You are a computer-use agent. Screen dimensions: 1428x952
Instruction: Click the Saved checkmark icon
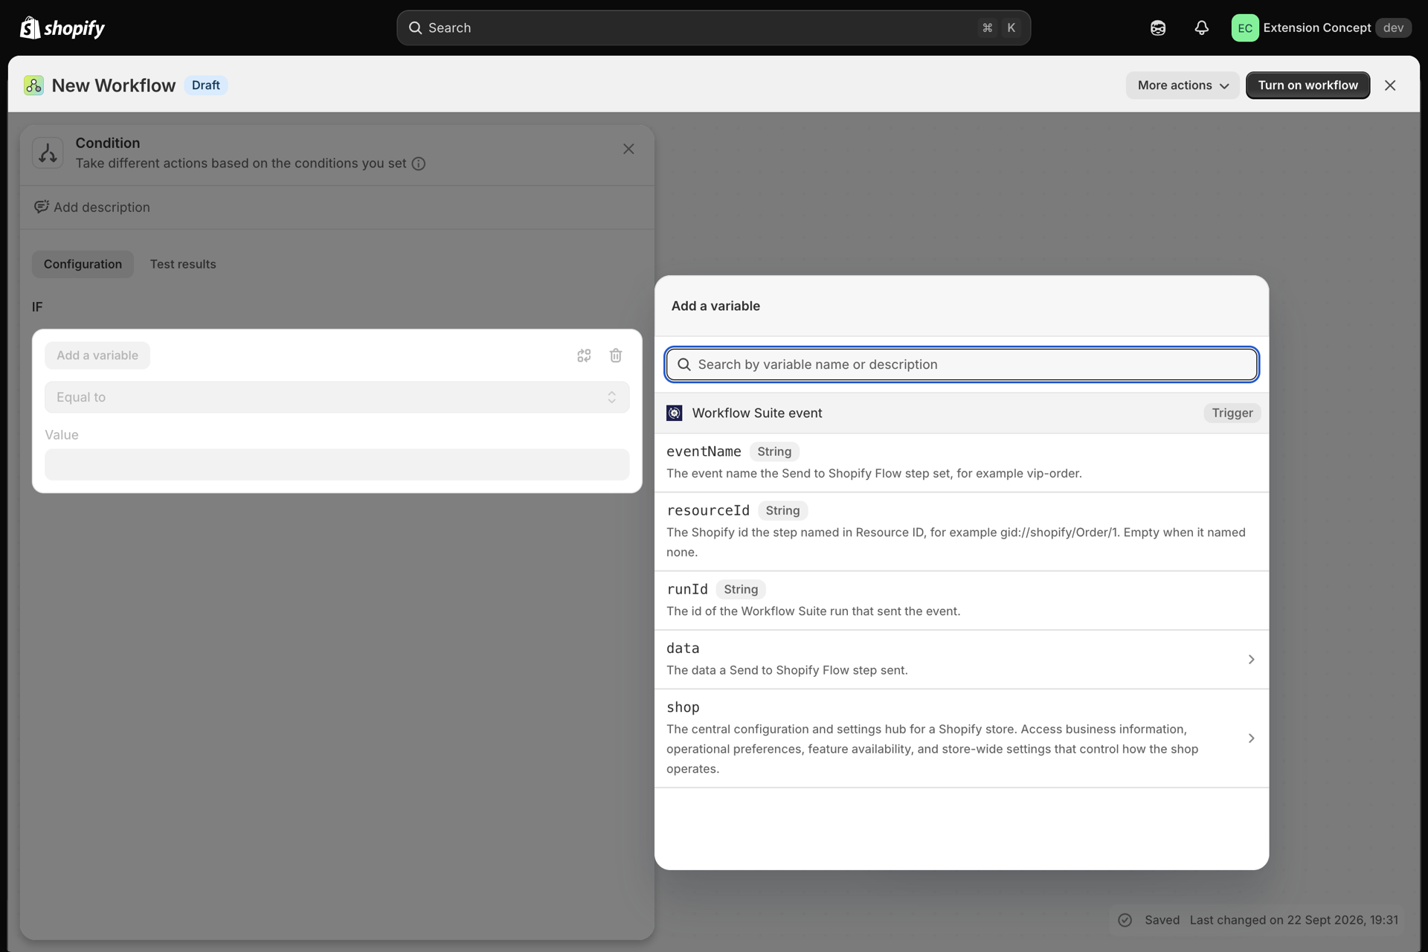[1125, 920]
